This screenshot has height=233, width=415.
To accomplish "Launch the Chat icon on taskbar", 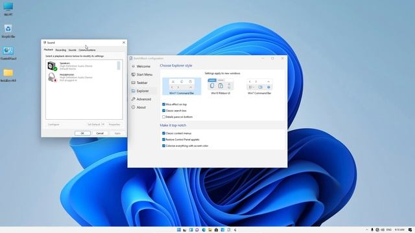I will pos(197,230).
